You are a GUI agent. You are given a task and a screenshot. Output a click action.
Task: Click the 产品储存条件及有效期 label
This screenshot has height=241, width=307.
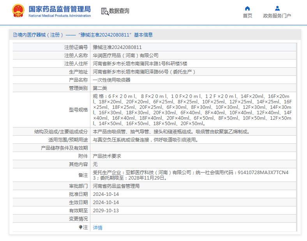pos(64,148)
